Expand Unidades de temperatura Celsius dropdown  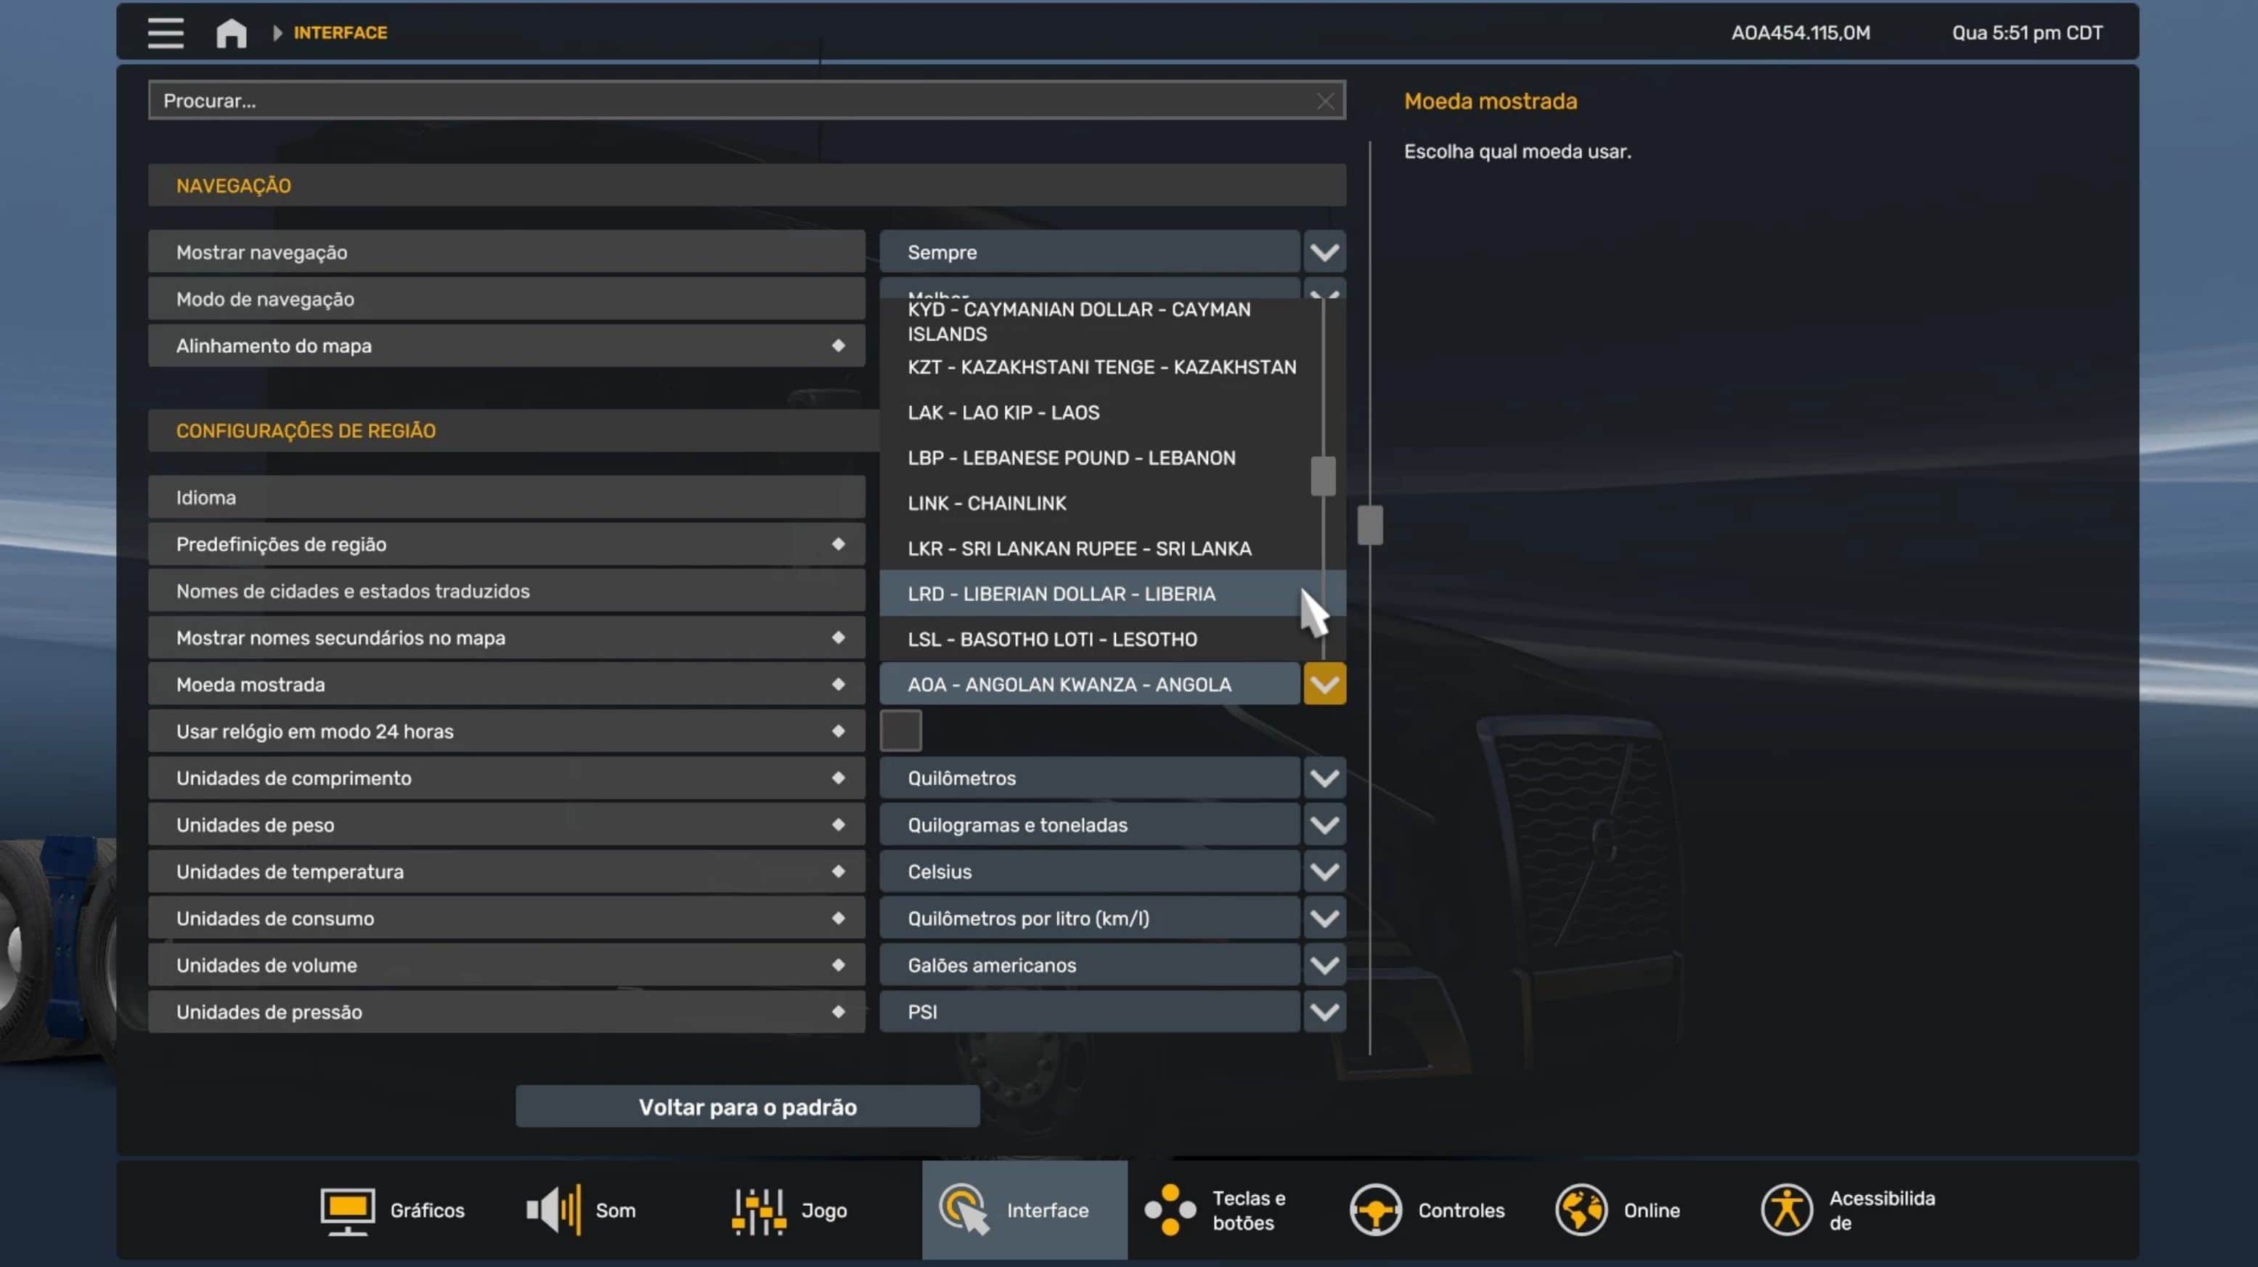[x=1324, y=873]
